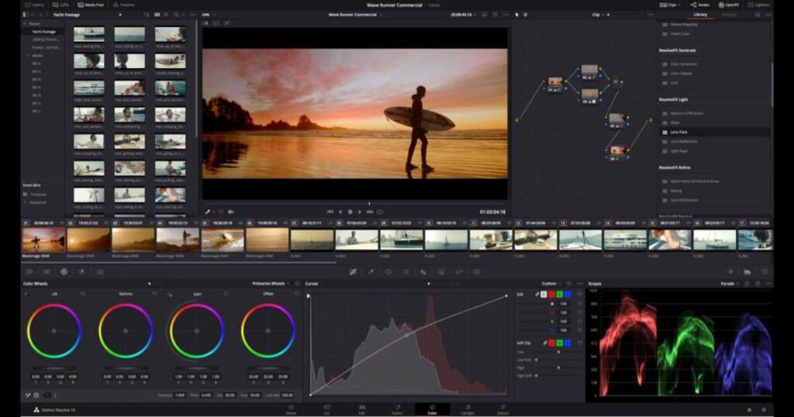Switch to the Color page
This screenshot has height=417, width=794.
click(432, 409)
